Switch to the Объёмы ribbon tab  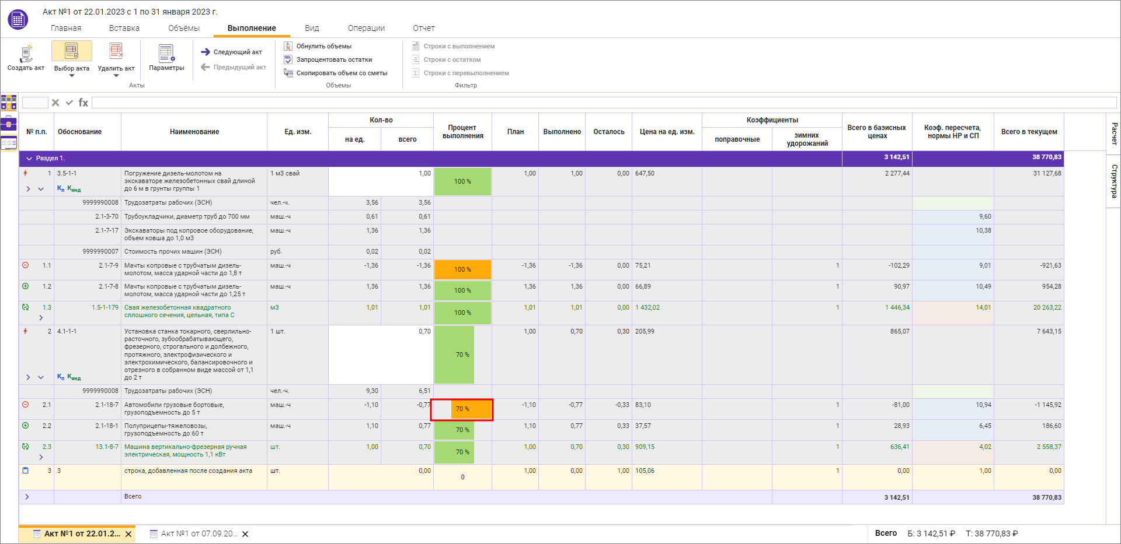tap(183, 28)
